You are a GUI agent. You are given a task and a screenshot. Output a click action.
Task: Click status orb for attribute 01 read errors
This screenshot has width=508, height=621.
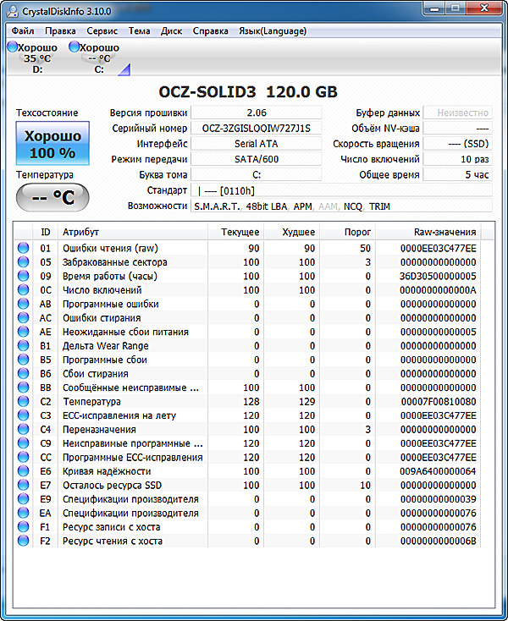(x=23, y=248)
